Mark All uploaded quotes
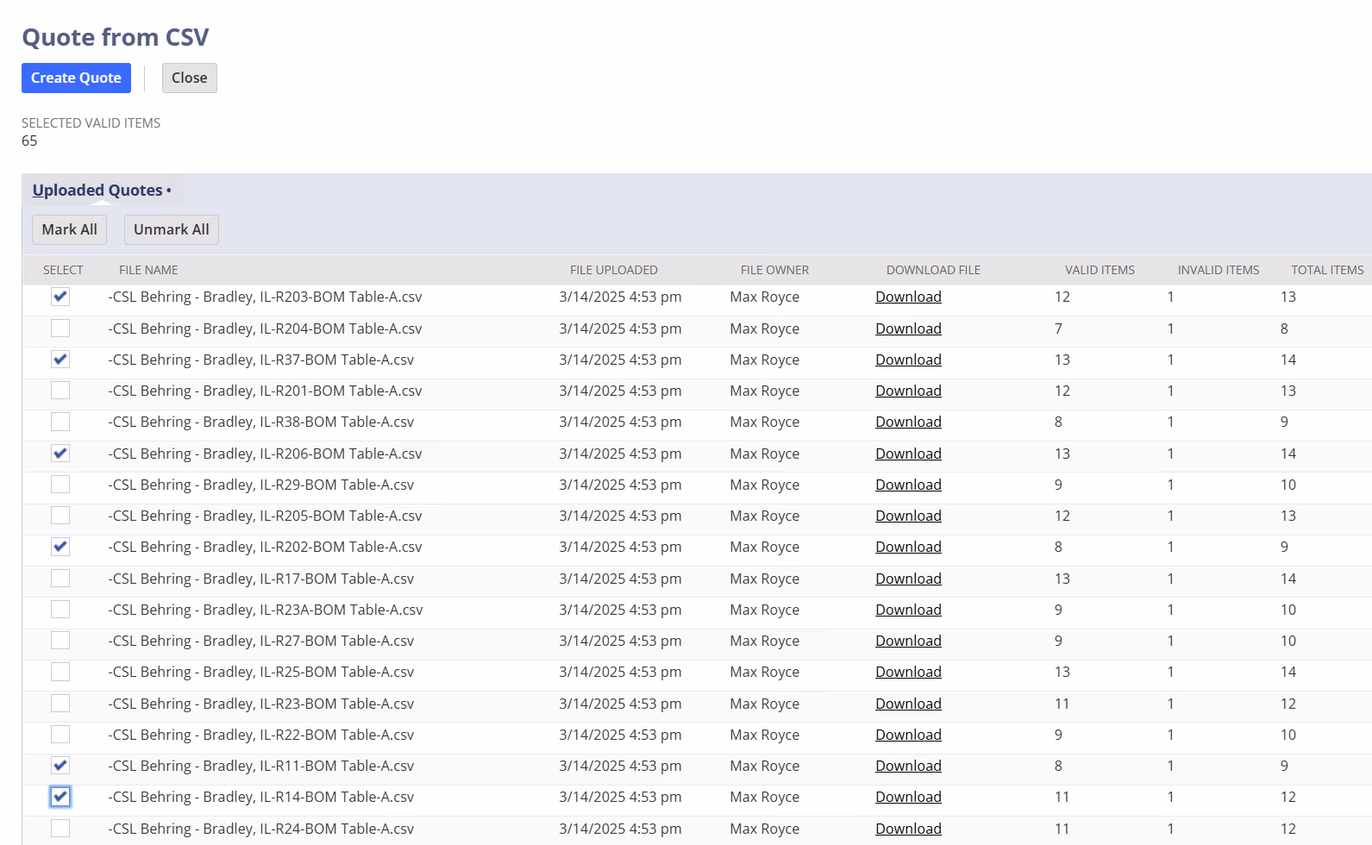The width and height of the screenshot is (1372, 845). click(70, 229)
